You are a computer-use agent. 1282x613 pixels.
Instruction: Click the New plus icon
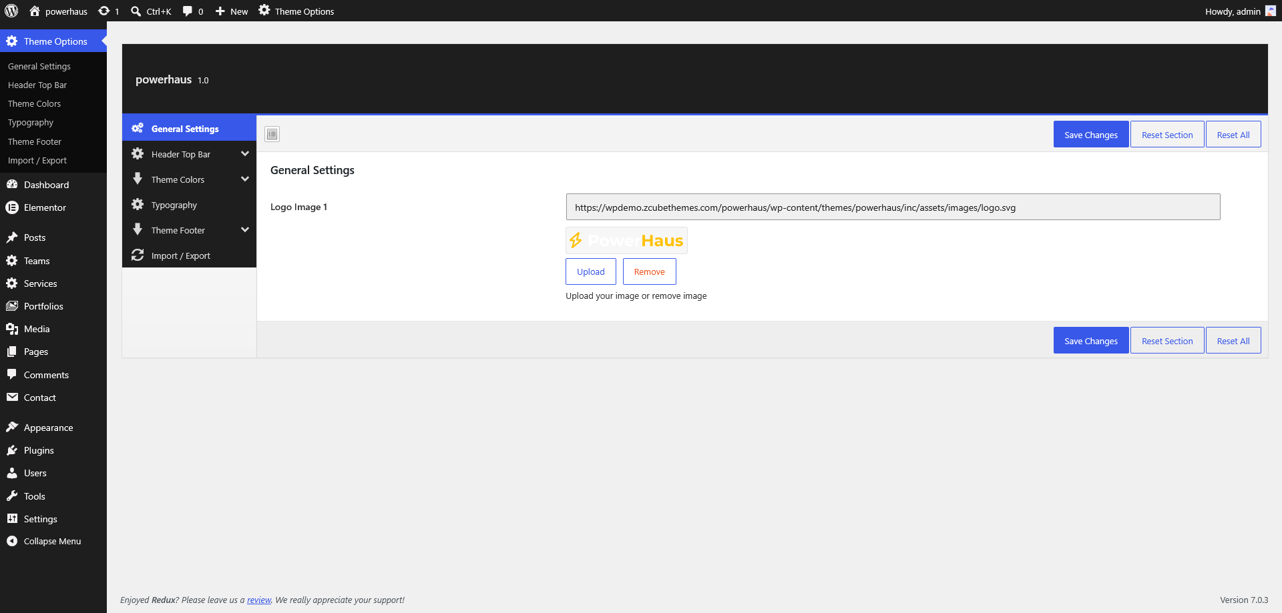[x=220, y=11]
